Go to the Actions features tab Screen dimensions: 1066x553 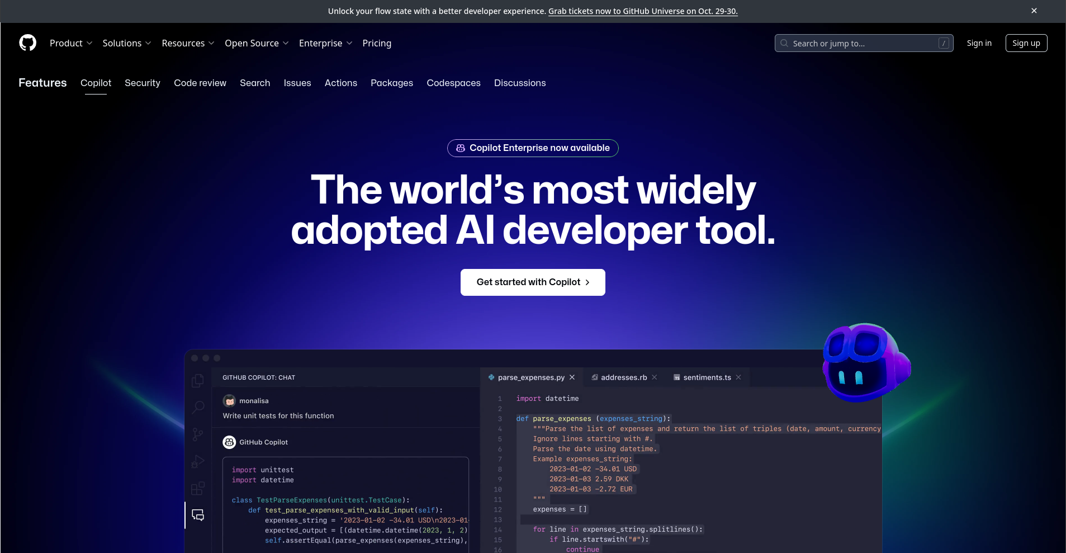341,83
